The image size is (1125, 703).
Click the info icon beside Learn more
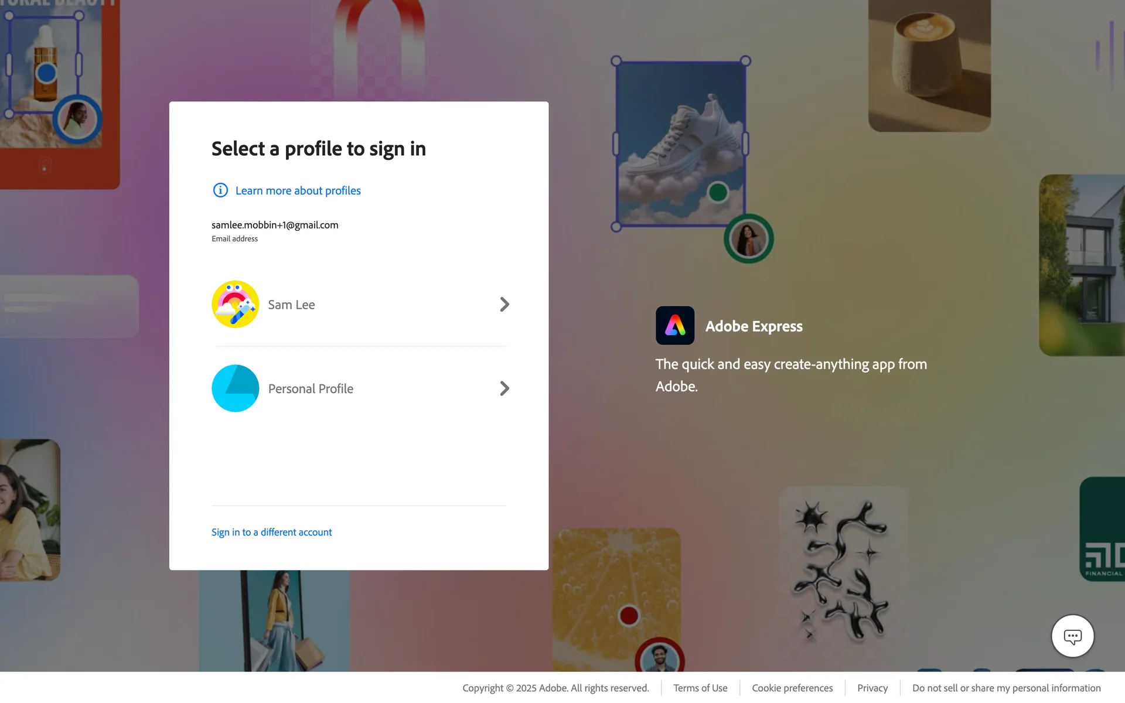[220, 190]
